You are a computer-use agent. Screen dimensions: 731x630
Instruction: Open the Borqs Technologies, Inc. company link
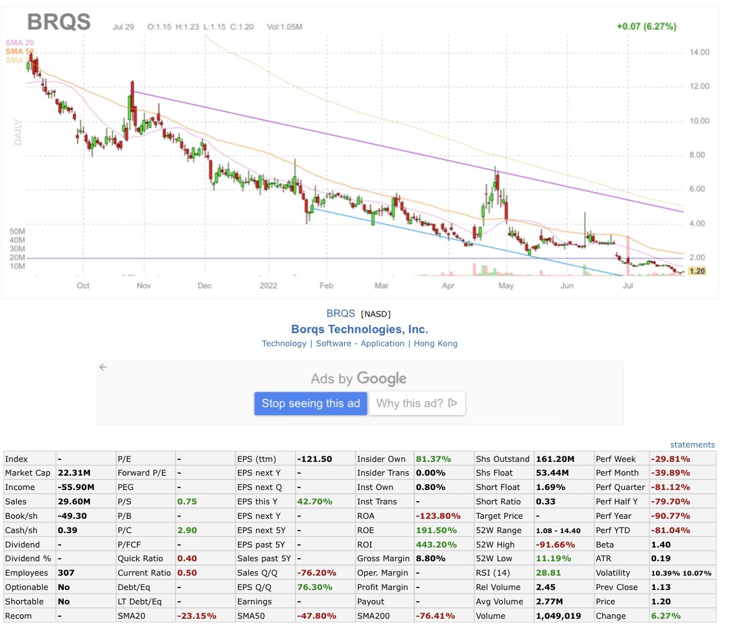click(x=359, y=329)
